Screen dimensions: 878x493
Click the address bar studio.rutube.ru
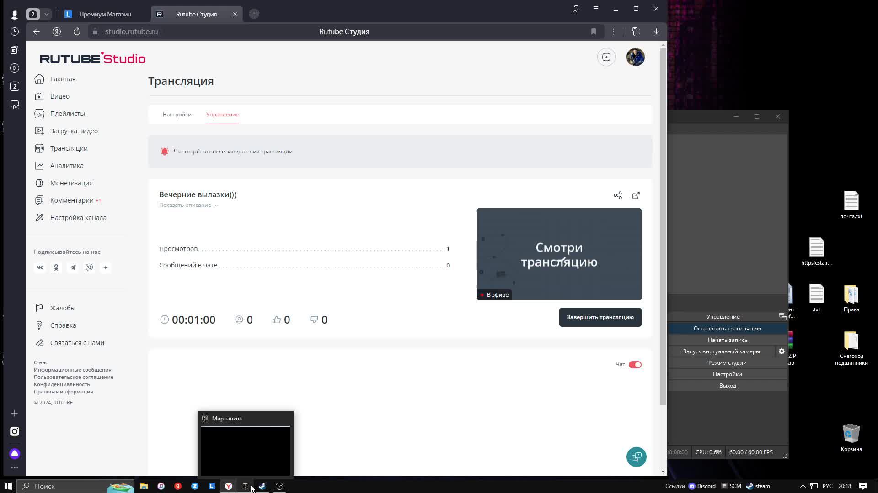[x=131, y=31]
